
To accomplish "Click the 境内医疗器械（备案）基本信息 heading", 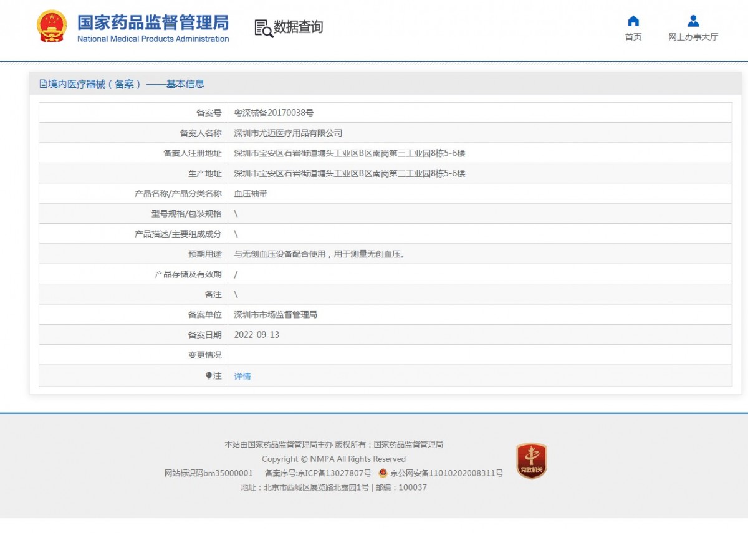I will coord(127,84).
